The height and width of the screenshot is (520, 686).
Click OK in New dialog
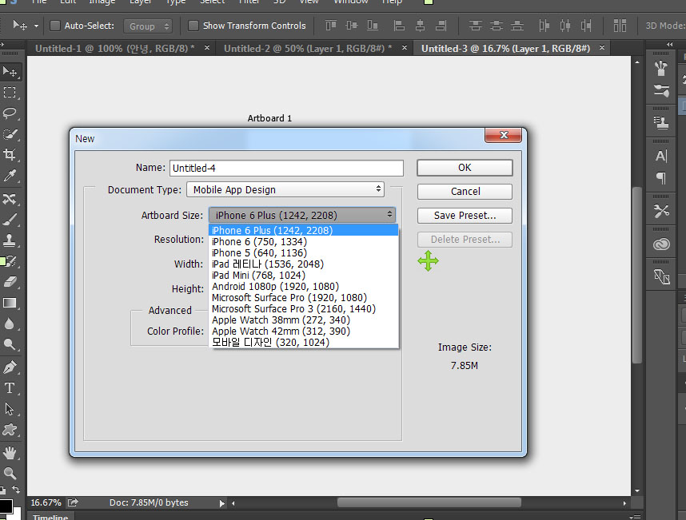(x=465, y=168)
